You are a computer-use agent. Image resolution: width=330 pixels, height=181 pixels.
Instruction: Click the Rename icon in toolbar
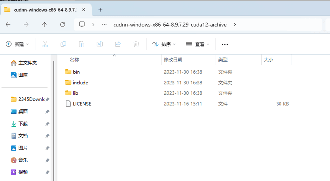[100, 44]
